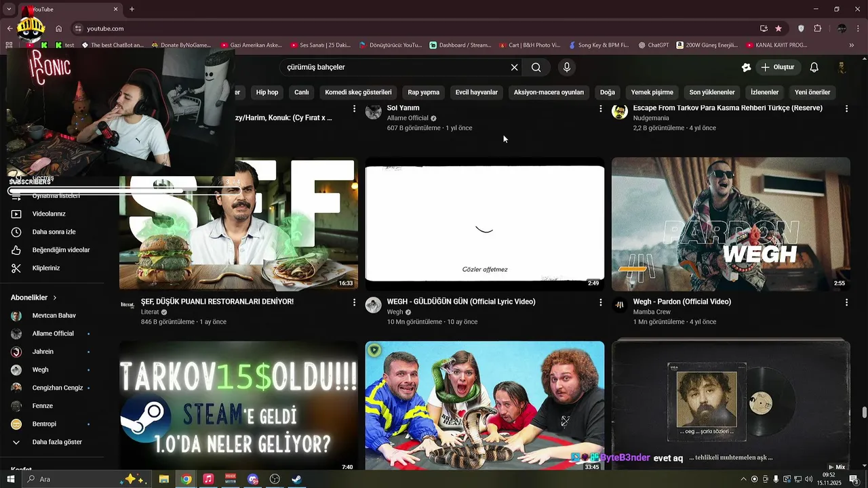Image resolution: width=868 pixels, height=488 pixels.
Task: Clear the search text with the X icon
Action: (x=514, y=67)
